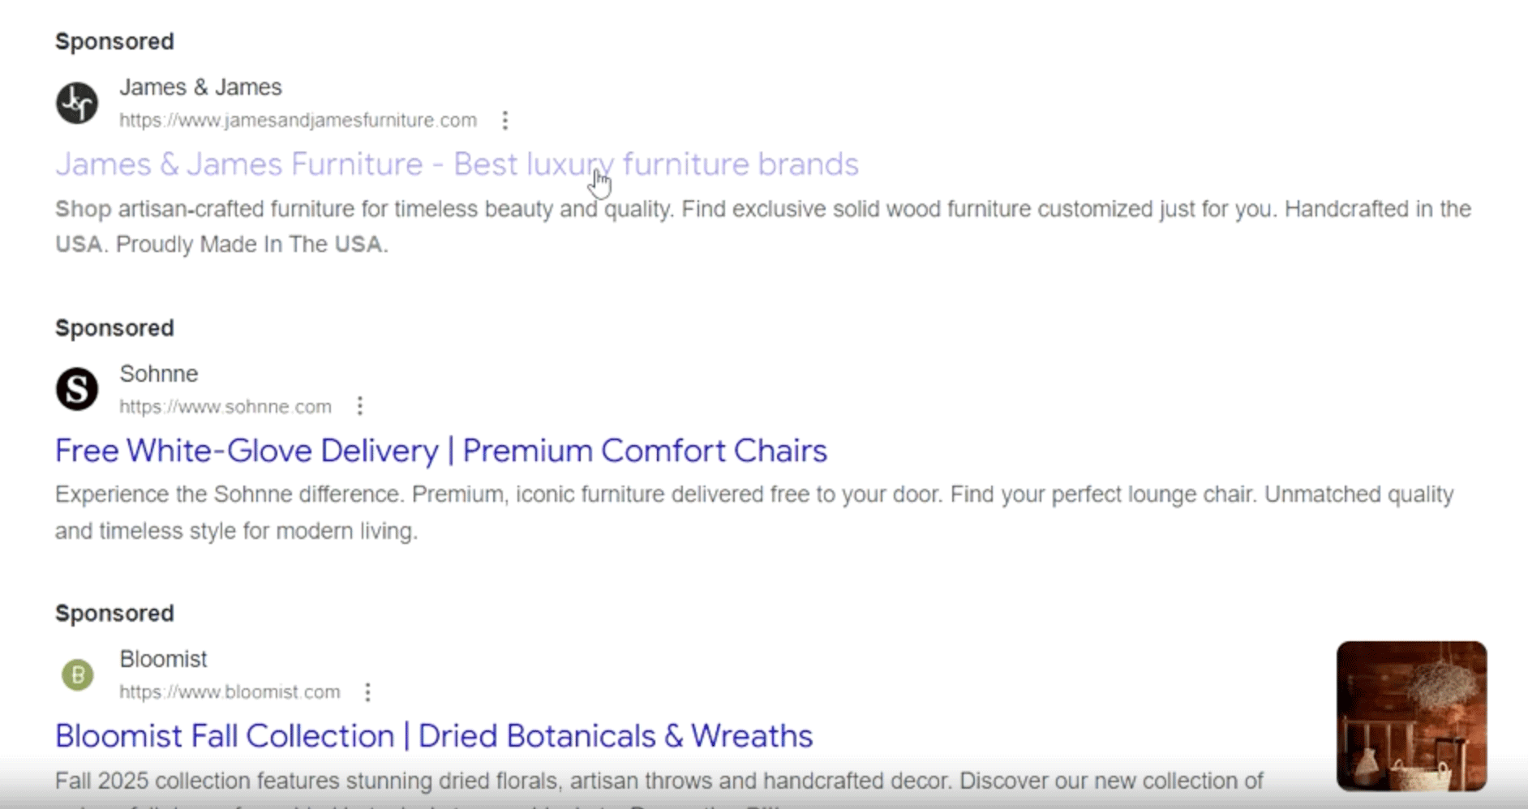Click the first Sponsored label
The height and width of the screenshot is (809, 1528).
(114, 41)
